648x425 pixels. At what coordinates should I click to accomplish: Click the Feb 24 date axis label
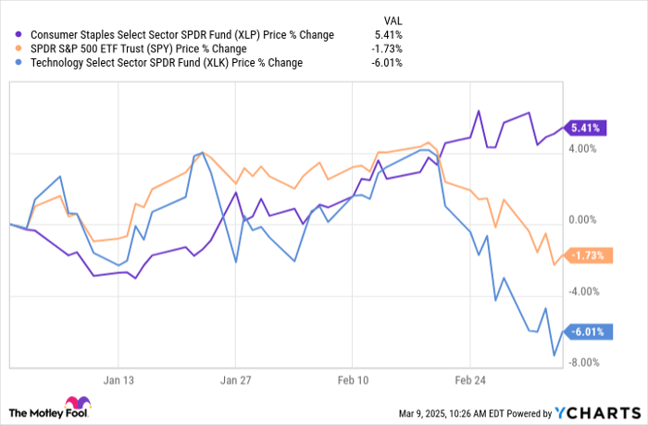point(470,379)
